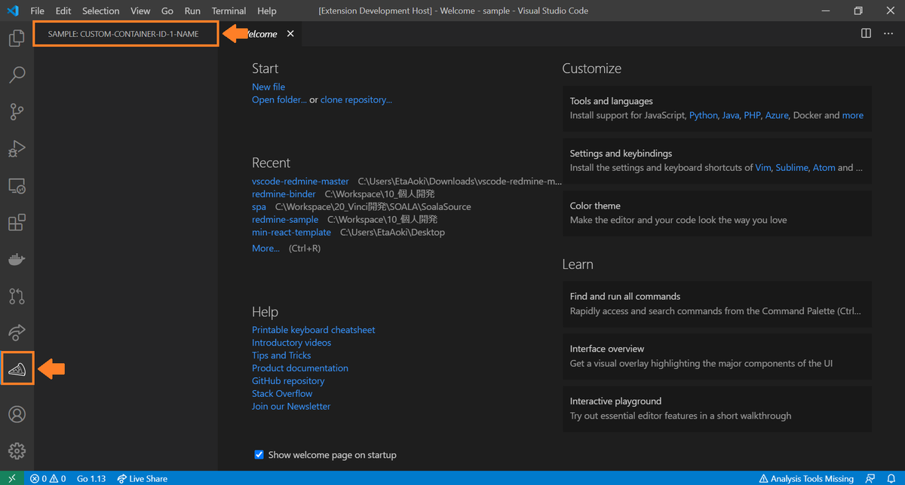Screen dimensions: 905x485
Task: Open Printable keyboard cheatsheet link
Action: (x=313, y=330)
